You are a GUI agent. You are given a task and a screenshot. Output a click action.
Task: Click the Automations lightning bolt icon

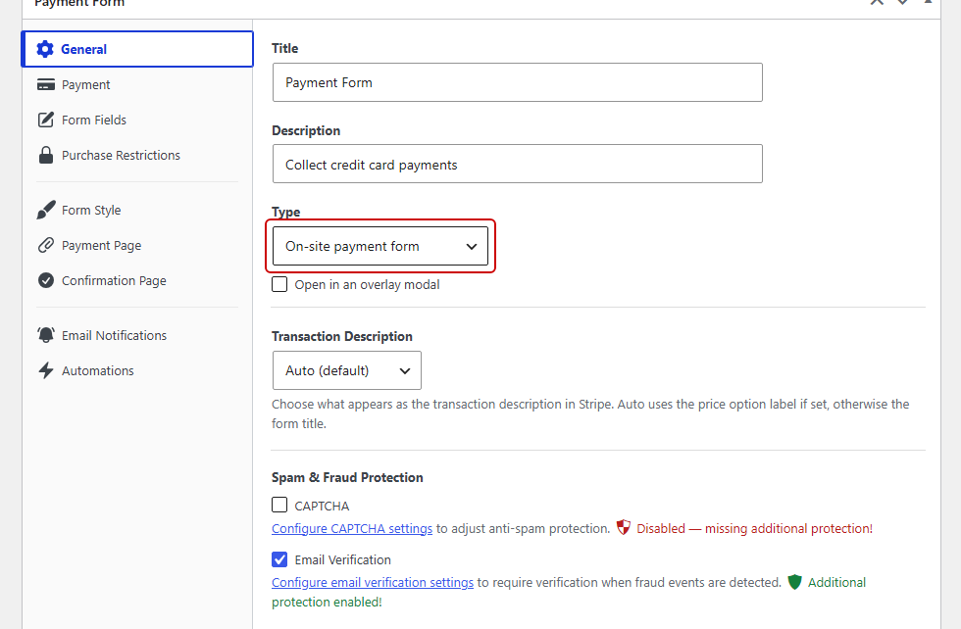(46, 370)
